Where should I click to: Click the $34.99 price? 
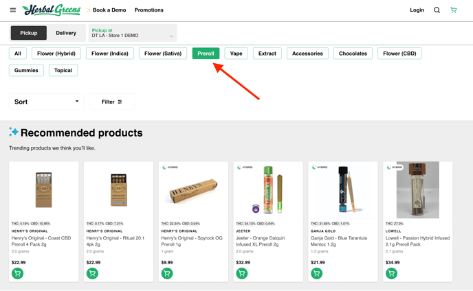click(393, 262)
